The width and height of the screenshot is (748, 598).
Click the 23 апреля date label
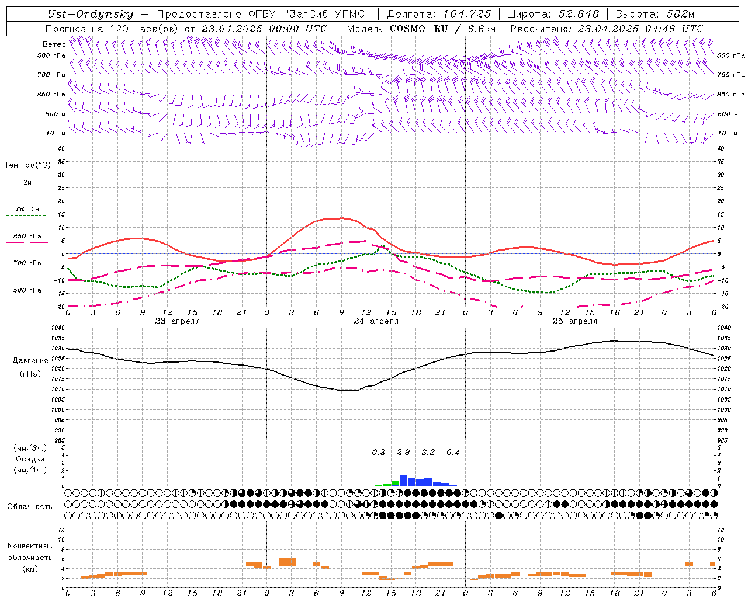(x=177, y=321)
